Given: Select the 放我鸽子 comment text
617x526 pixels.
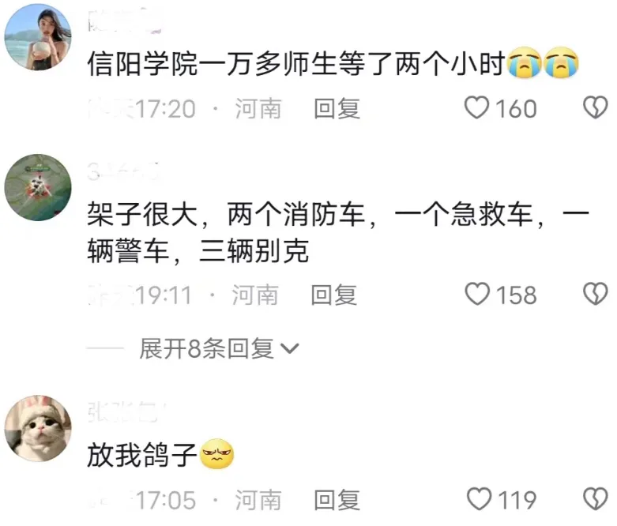Looking at the screenshot, I should click(160, 454).
